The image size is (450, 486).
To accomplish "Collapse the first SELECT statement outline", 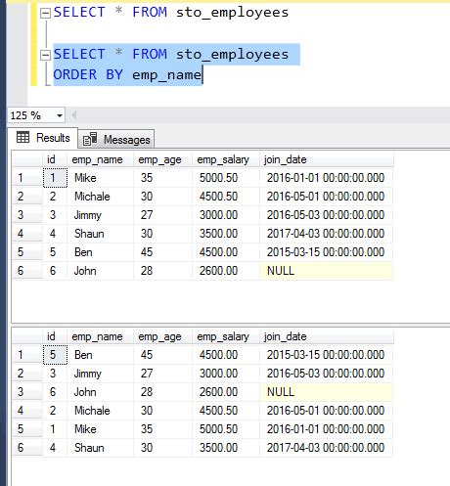I will tap(45, 13).
